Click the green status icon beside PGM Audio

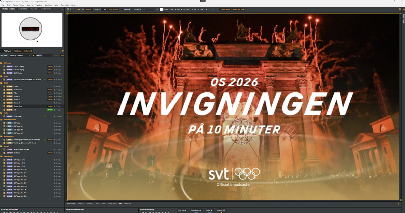pos(45,116)
